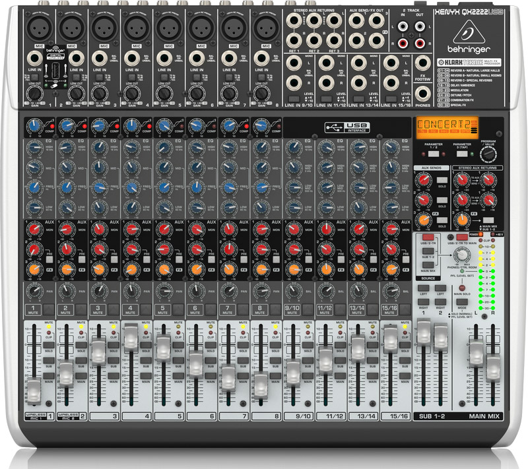Click the AUX SENDS 1 master knob
This screenshot has width=528, height=469.
click(423, 180)
